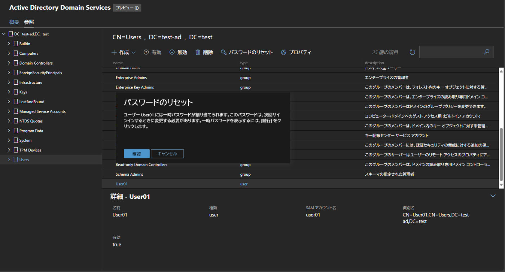The width and height of the screenshot is (505, 272).
Task: Select ForeignSecurityPrincipals label in tree
Action: pos(41,73)
